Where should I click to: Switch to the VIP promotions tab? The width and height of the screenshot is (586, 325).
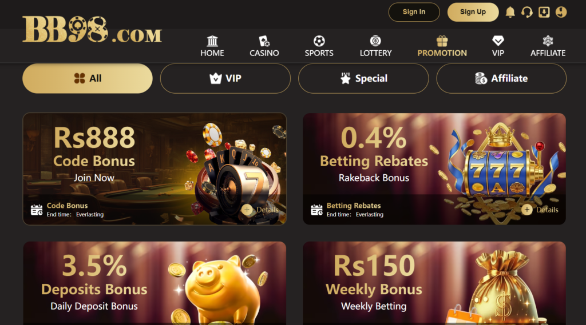click(225, 78)
